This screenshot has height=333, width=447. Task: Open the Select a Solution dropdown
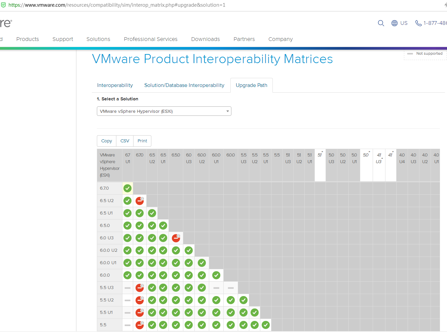point(164,111)
